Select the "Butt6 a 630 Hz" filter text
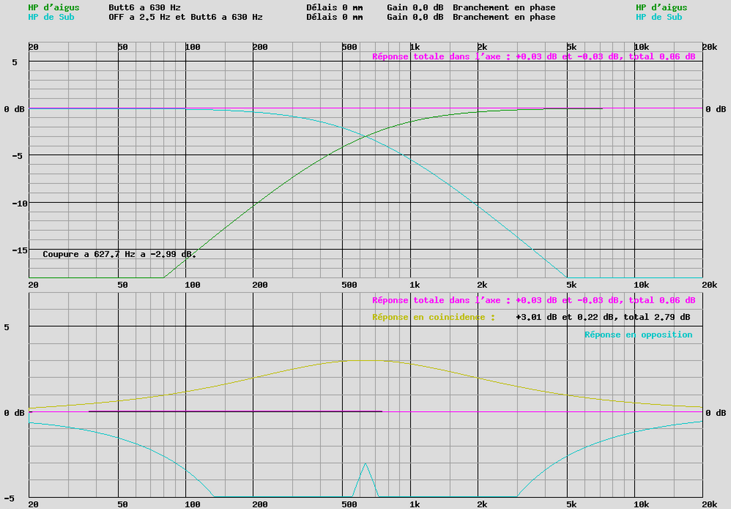 pyautogui.click(x=144, y=7)
